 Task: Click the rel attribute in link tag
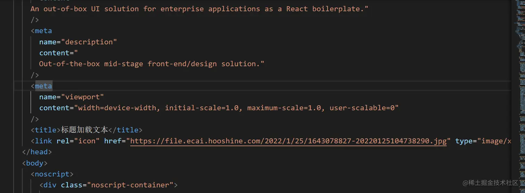pyautogui.click(x=63, y=141)
